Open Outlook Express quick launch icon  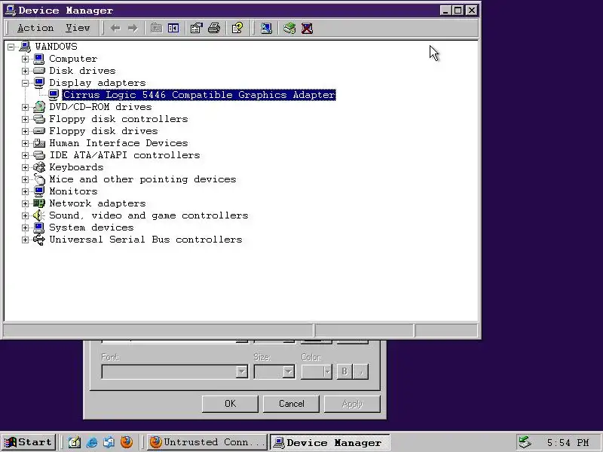point(109,442)
